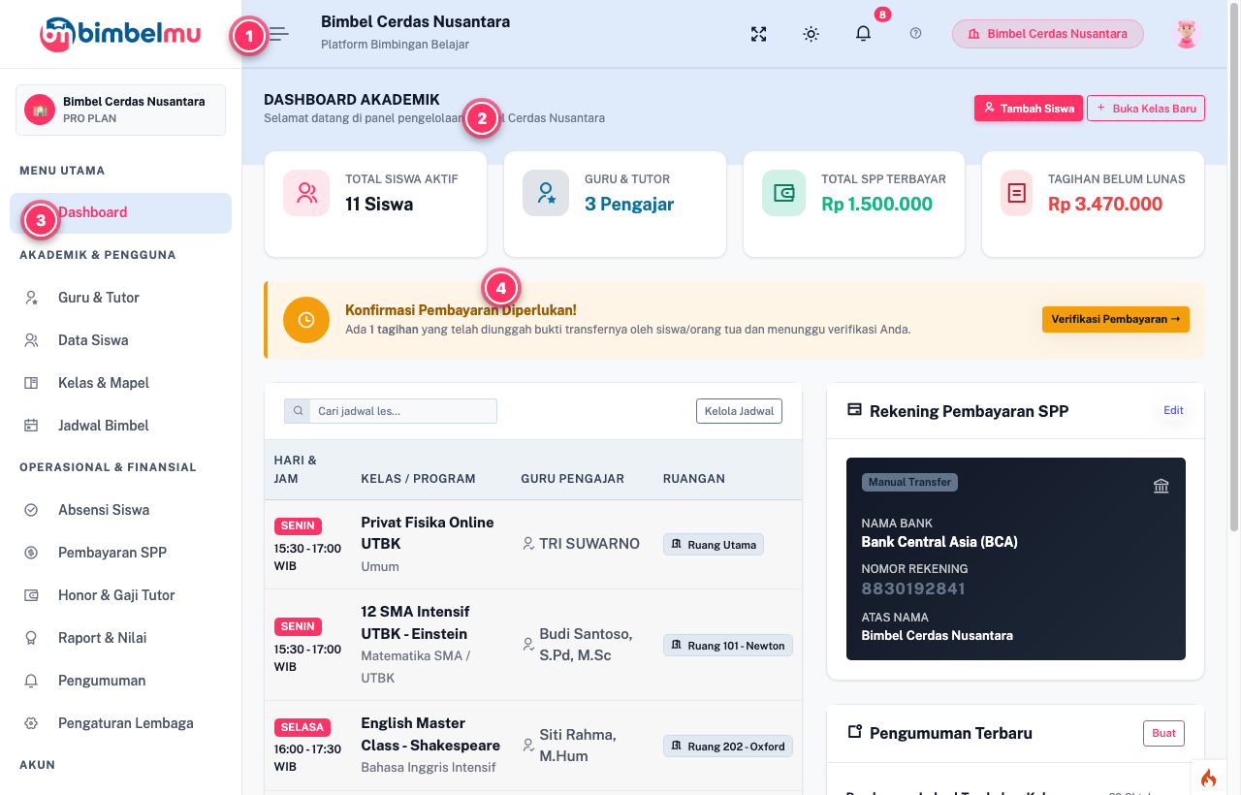1241x795 pixels.
Task: Open the user avatar profile menu
Action: coord(1187,34)
